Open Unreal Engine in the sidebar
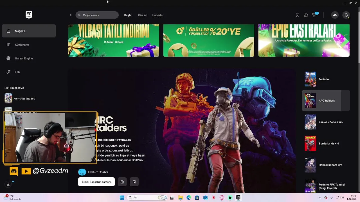 pyautogui.click(x=29, y=58)
